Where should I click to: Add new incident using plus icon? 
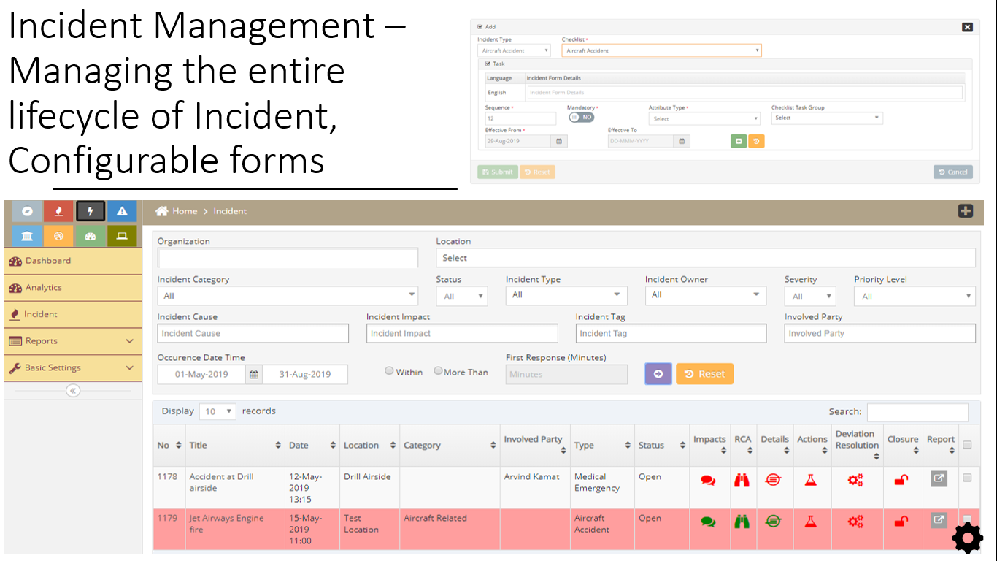[966, 211]
